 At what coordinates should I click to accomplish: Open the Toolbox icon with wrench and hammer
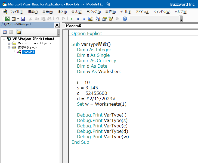(x=117, y=19)
